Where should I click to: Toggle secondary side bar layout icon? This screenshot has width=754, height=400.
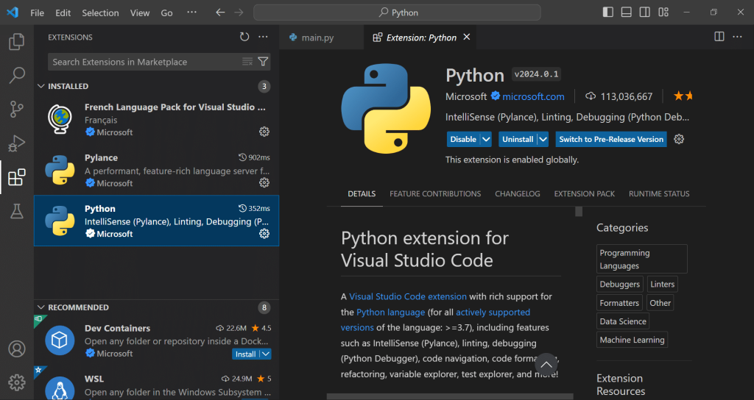[645, 12]
